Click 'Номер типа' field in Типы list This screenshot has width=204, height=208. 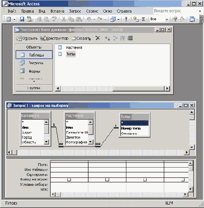[x=131, y=128]
